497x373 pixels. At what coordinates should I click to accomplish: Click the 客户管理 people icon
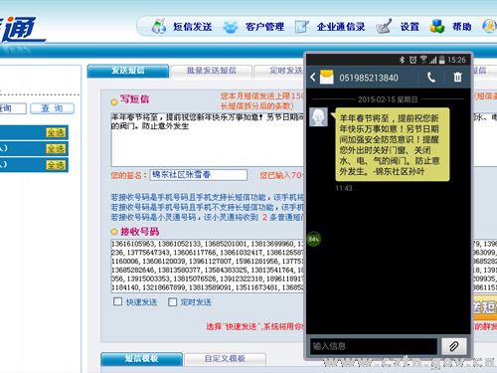(231, 27)
